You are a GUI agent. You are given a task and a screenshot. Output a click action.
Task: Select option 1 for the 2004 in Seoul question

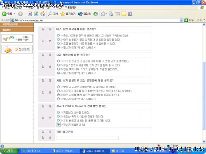click(58, 113)
